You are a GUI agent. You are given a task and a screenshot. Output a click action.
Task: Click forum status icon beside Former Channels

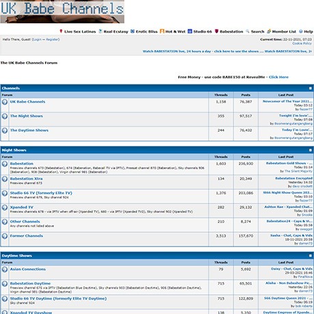coord(5,236)
